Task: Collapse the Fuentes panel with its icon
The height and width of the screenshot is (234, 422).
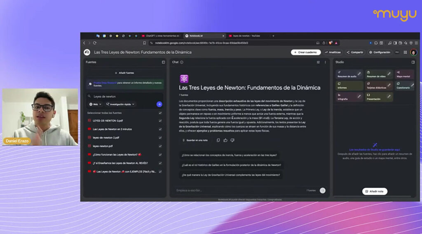Action: tap(163, 62)
